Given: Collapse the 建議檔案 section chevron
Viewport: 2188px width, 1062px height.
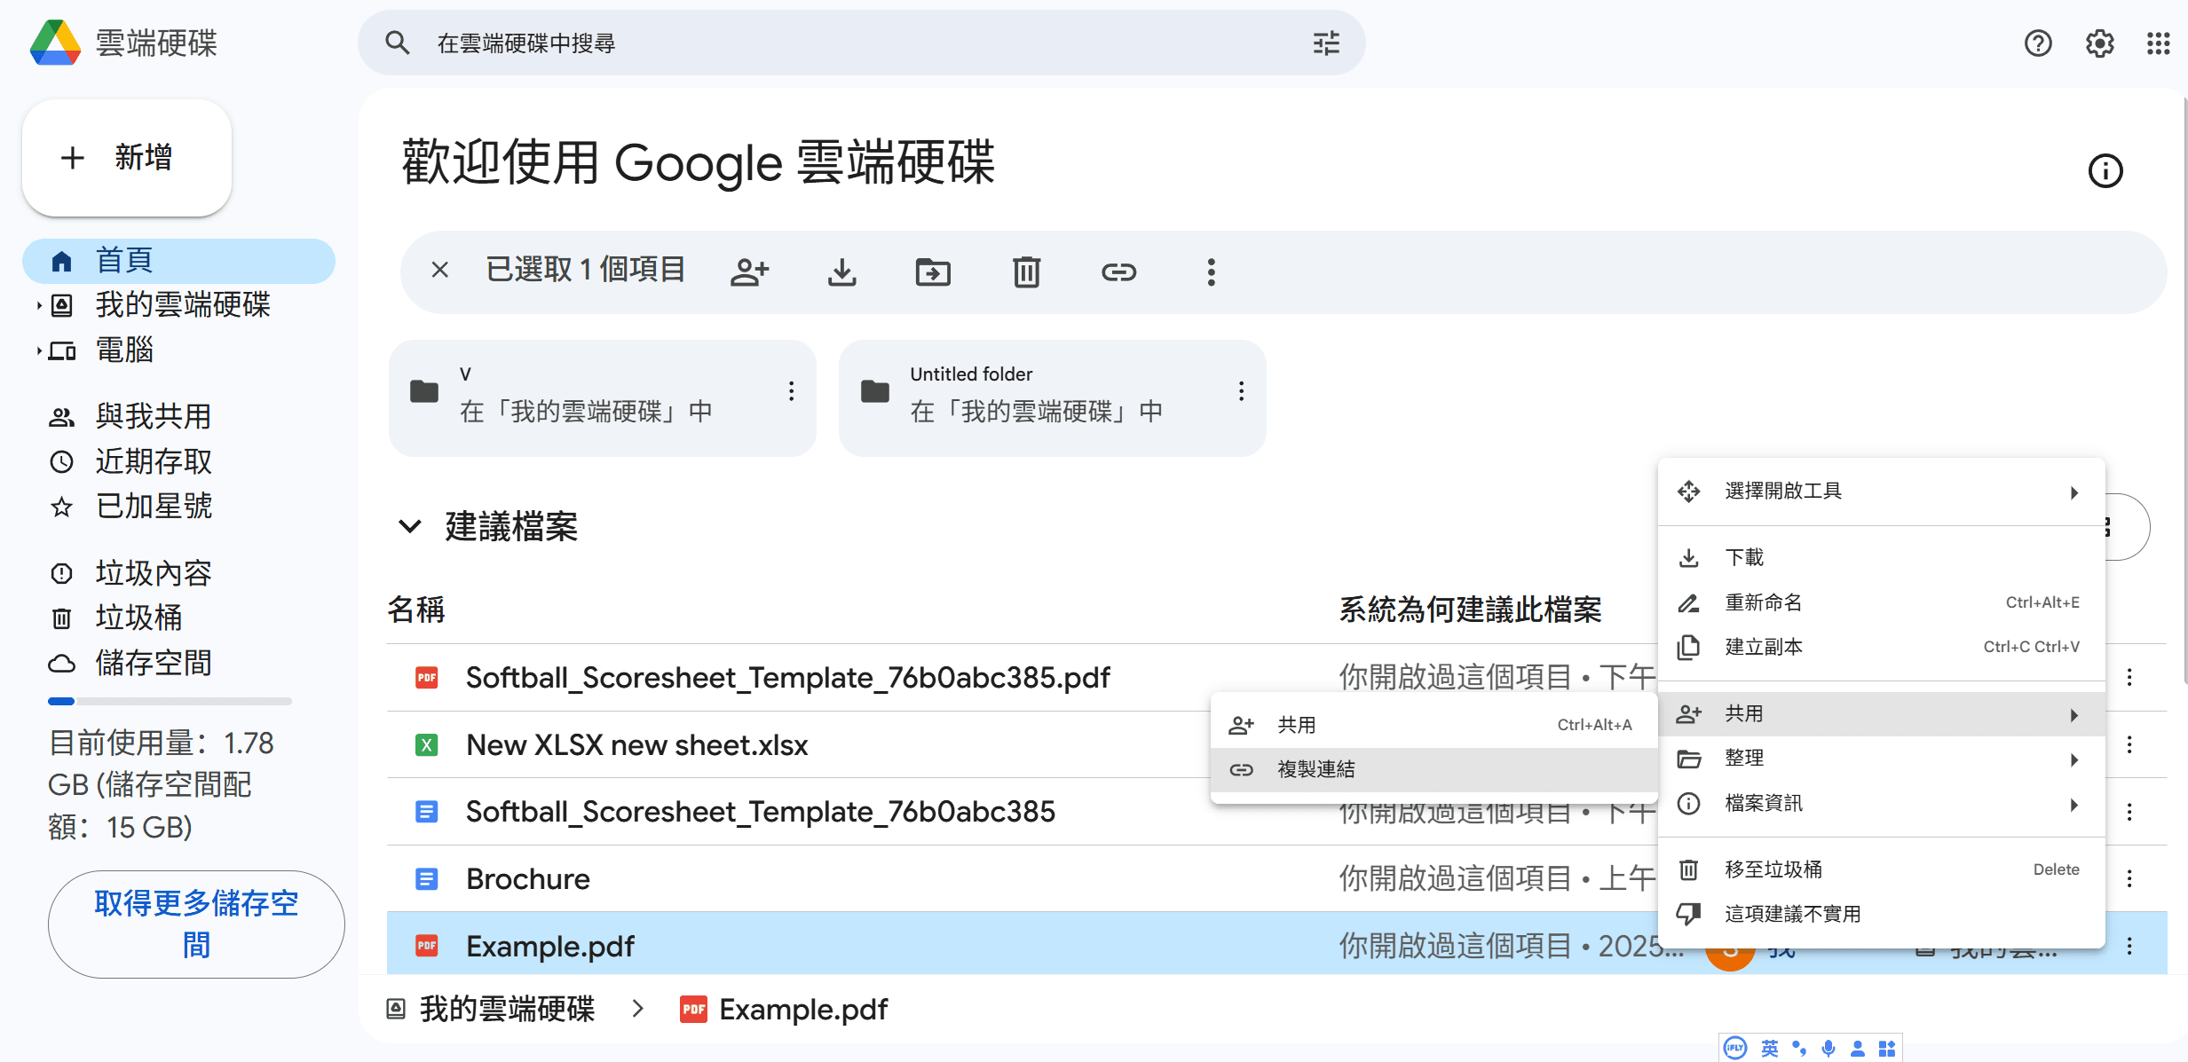Looking at the screenshot, I should [x=409, y=526].
